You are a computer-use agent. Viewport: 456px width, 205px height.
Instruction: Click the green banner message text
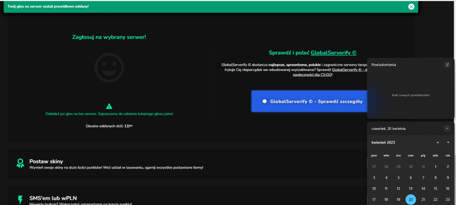tap(48, 6)
